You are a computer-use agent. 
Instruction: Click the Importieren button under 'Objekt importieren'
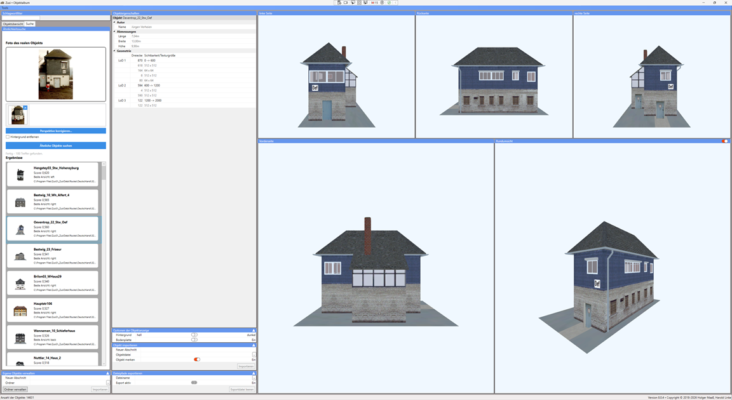point(246,366)
